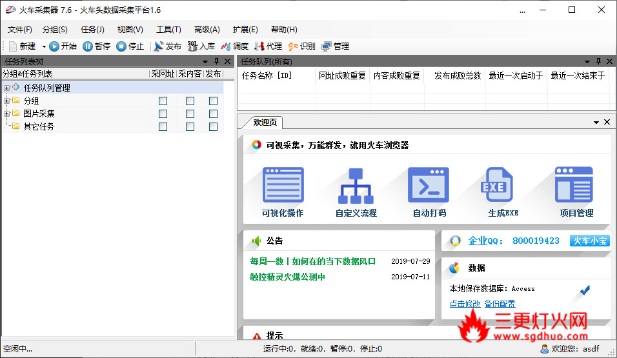This screenshot has height=358, width=617.
Task: Open the 任务列表树 panel dropdown arrow
Action: (205, 62)
